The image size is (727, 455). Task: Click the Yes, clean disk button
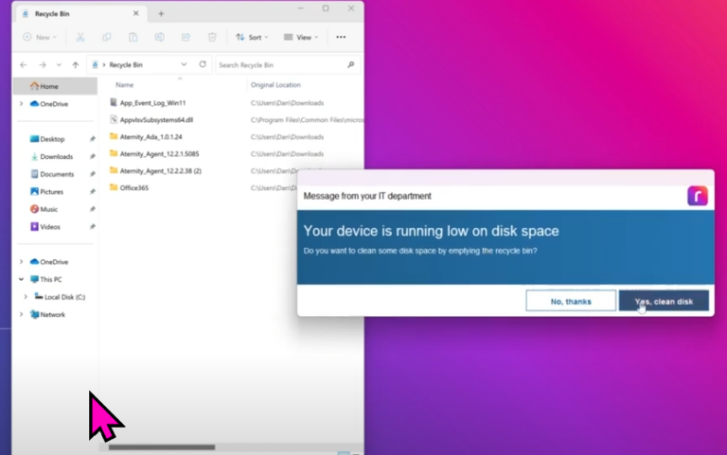coord(664,301)
